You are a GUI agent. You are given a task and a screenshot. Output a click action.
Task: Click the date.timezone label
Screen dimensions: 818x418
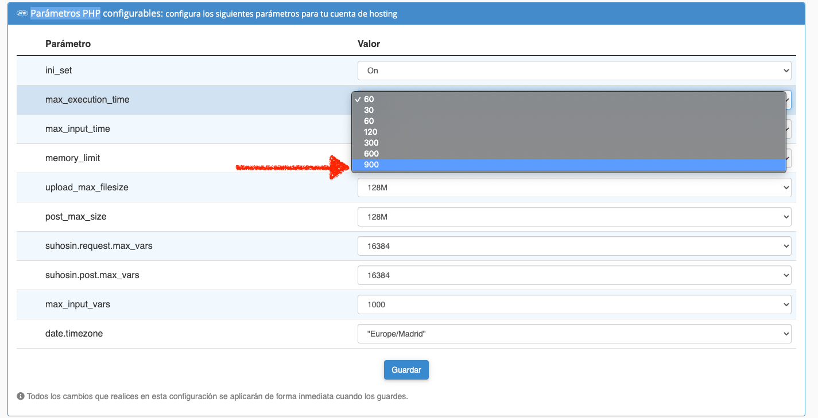[74, 334]
